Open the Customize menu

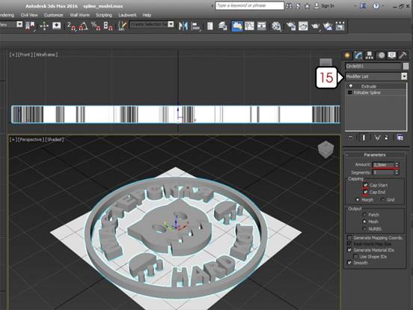[x=53, y=15]
